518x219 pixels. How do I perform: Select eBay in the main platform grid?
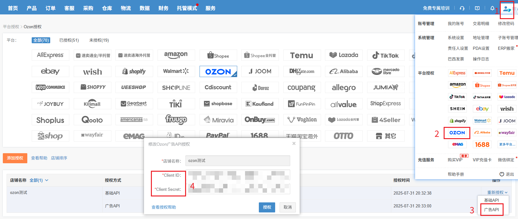[x=51, y=71]
